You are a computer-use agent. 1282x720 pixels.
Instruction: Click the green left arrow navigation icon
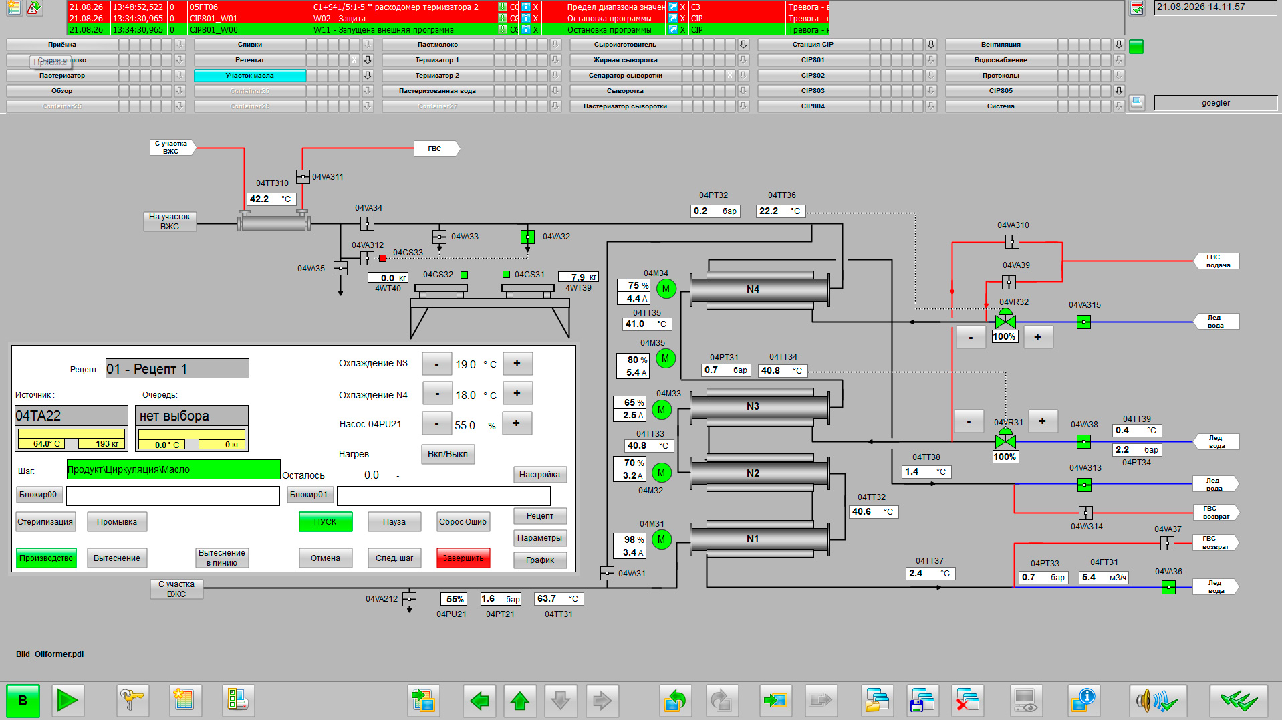click(x=479, y=701)
